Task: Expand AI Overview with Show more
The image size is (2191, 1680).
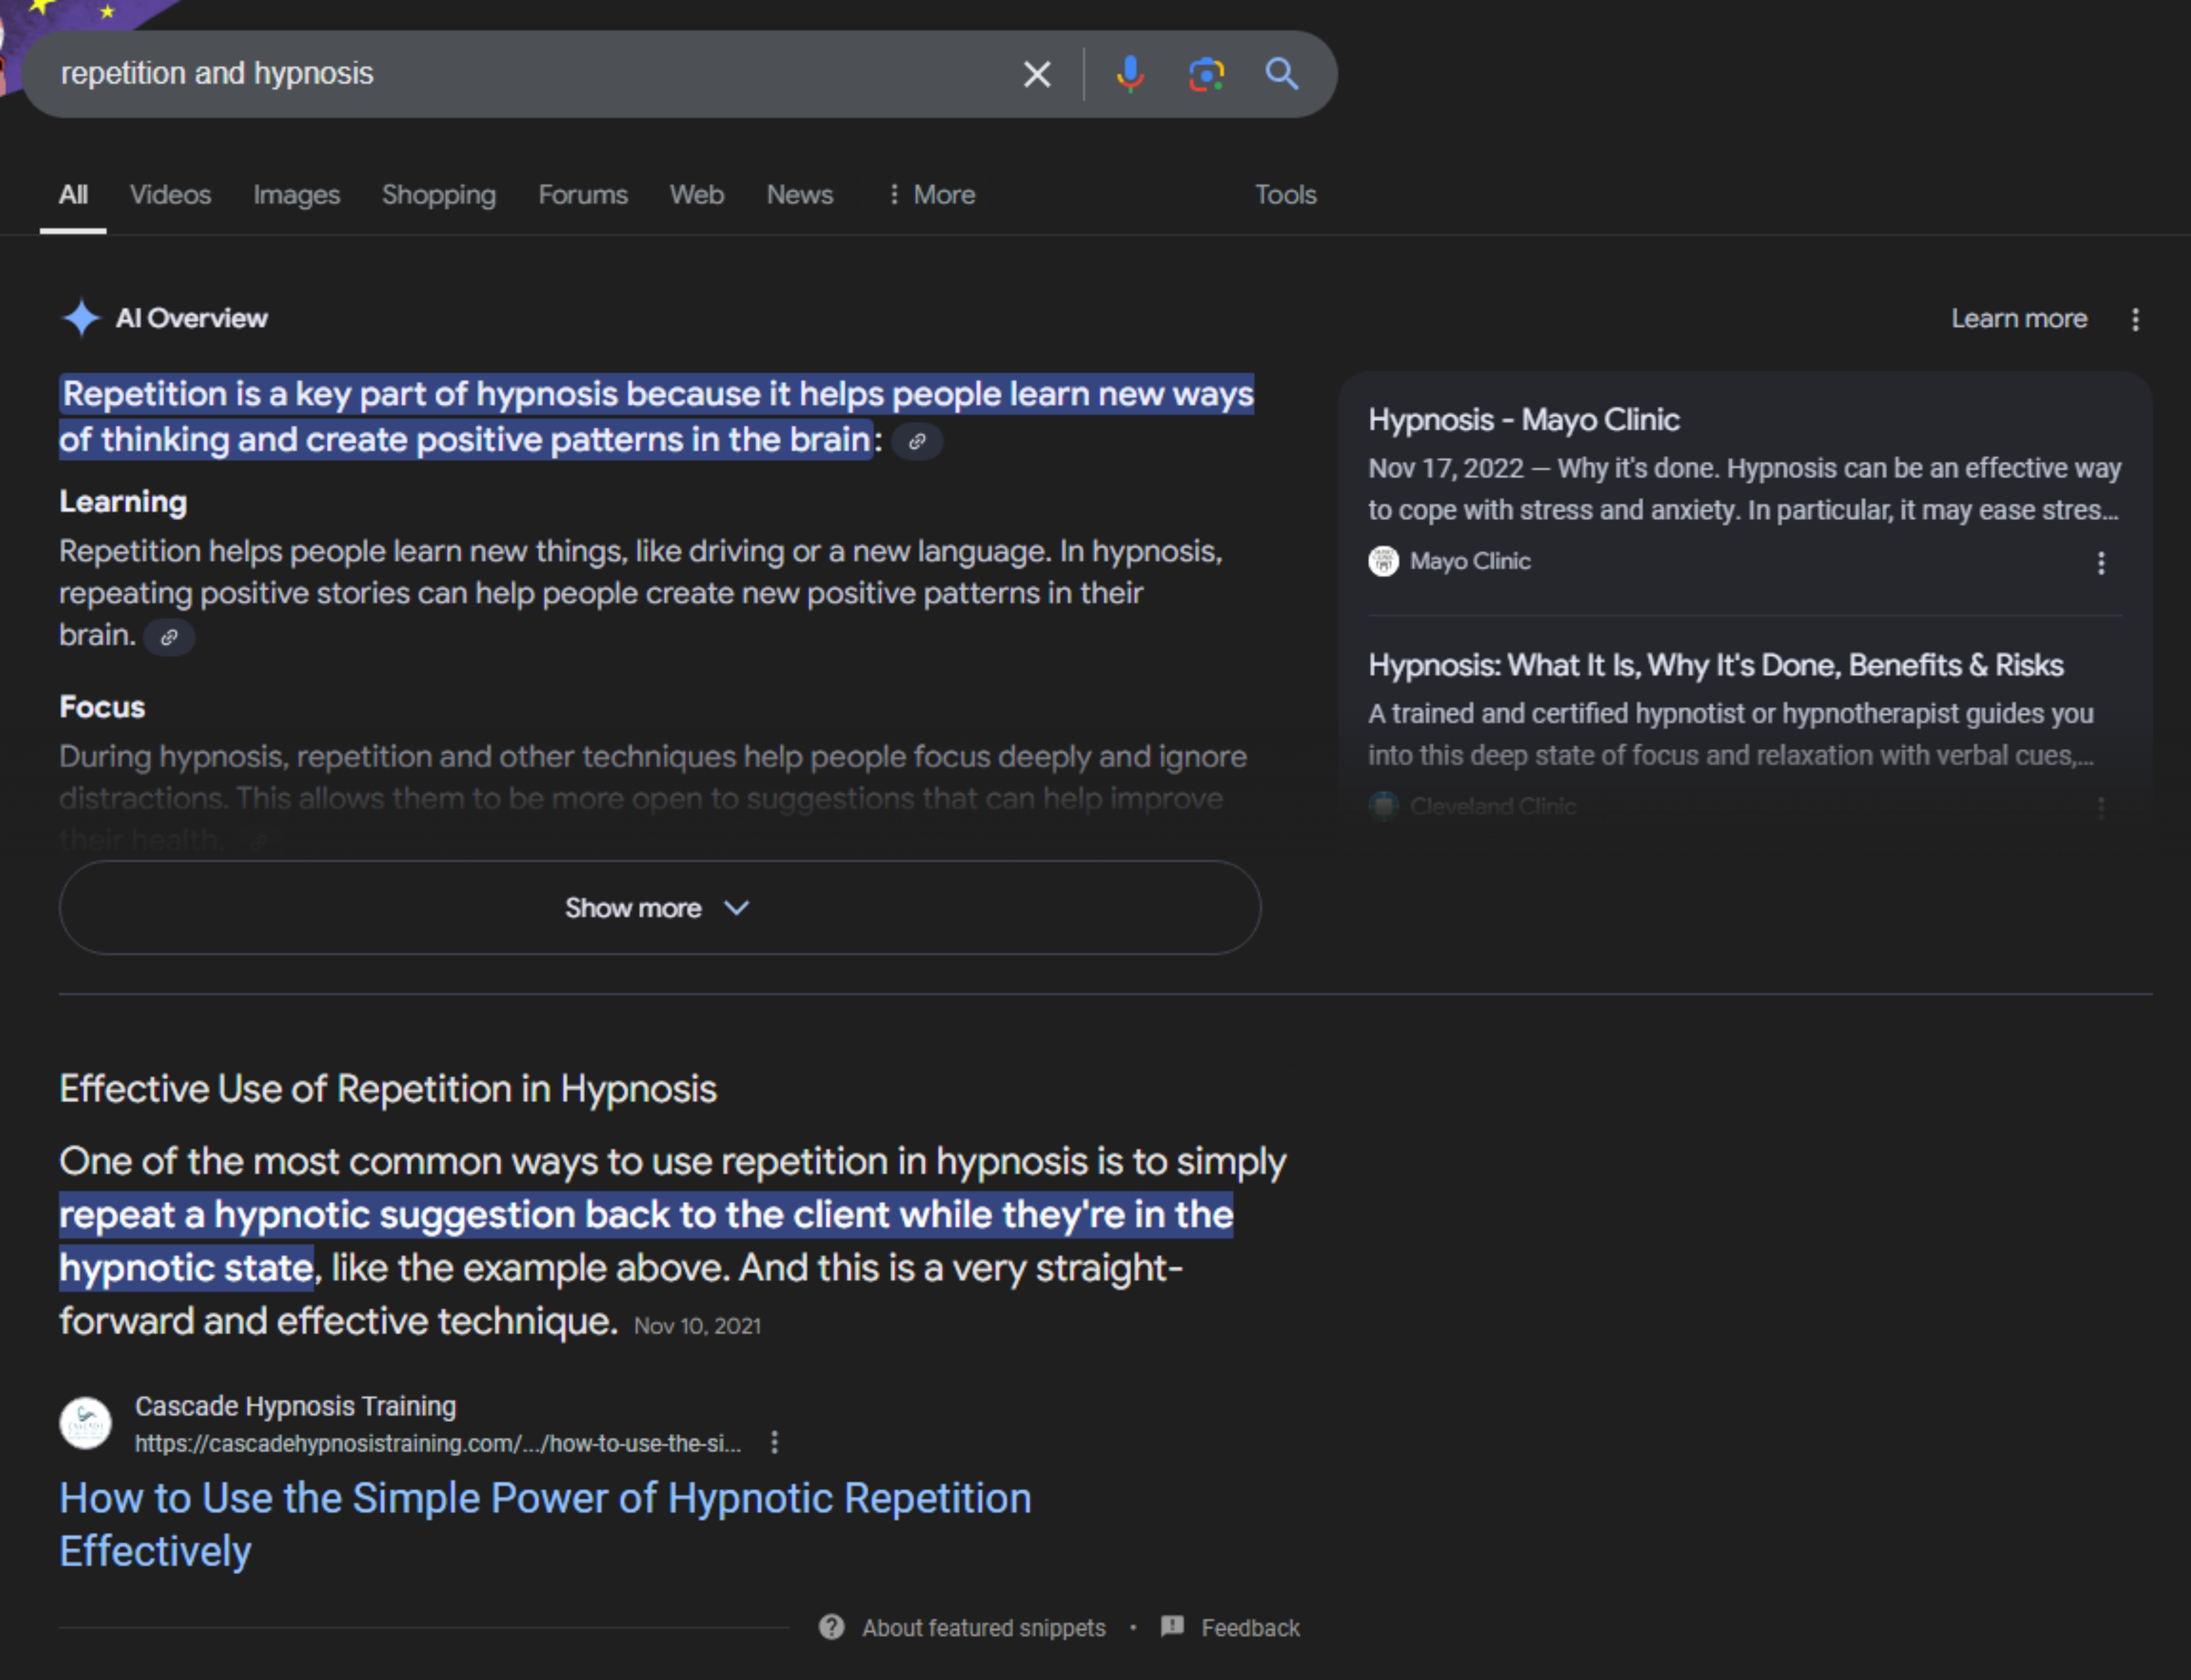Action: (x=660, y=908)
